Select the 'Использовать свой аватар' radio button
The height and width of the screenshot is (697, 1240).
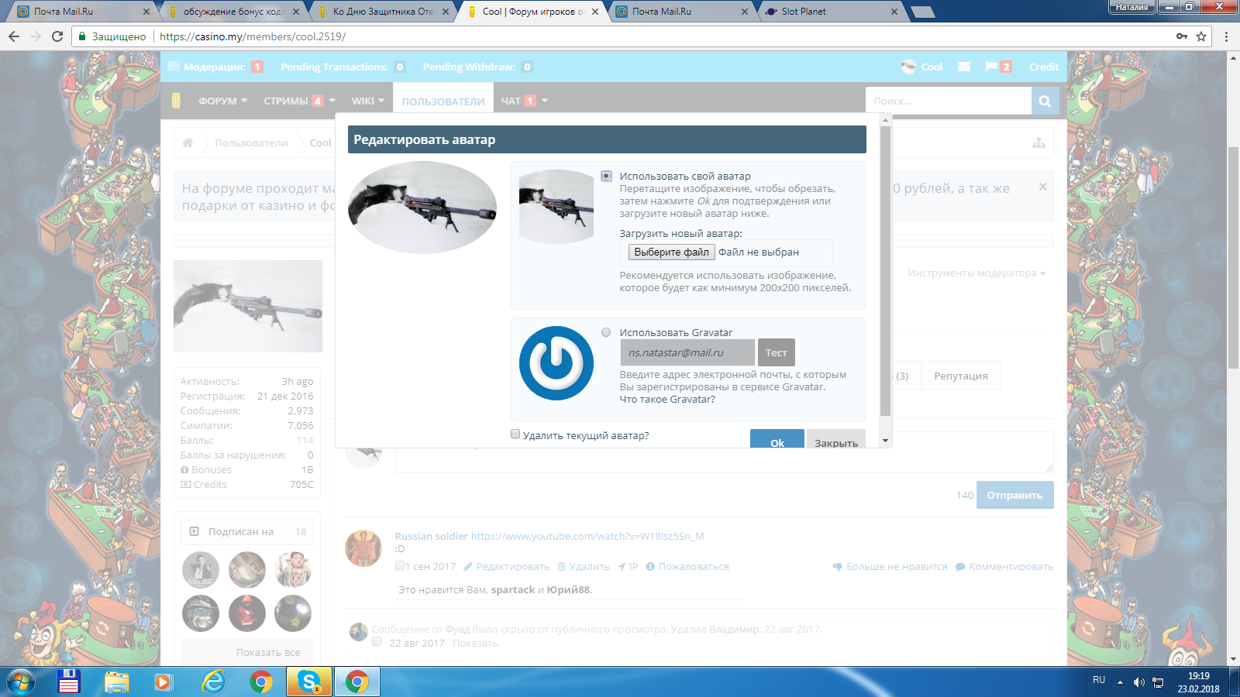point(606,177)
